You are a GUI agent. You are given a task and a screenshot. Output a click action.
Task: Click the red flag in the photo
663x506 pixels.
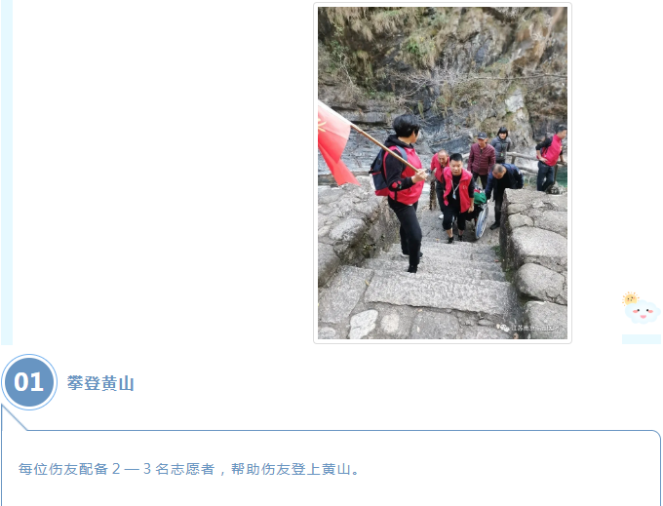[x=333, y=143]
